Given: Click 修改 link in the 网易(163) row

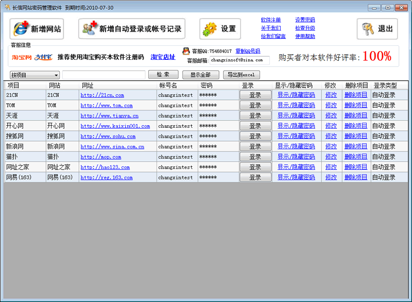Looking at the screenshot, I should tap(331, 177).
